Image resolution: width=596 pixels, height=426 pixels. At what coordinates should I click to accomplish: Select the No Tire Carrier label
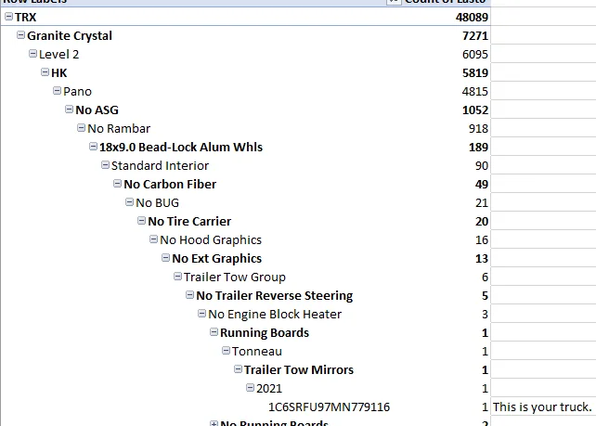click(189, 222)
